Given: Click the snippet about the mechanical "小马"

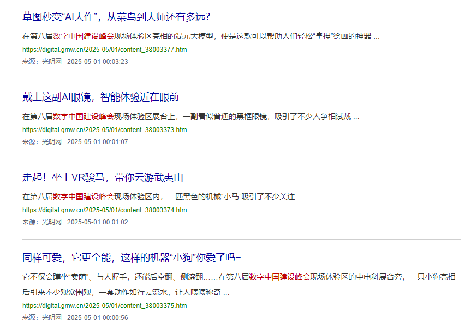Looking at the screenshot, I should 162,197.
